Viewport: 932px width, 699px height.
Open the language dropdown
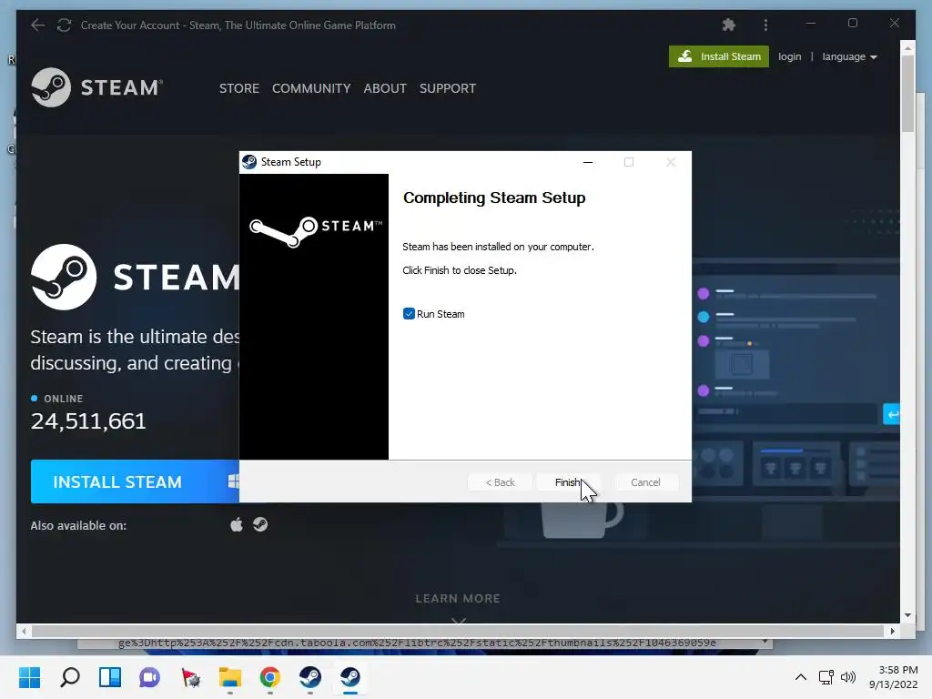click(x=849, y=56)
